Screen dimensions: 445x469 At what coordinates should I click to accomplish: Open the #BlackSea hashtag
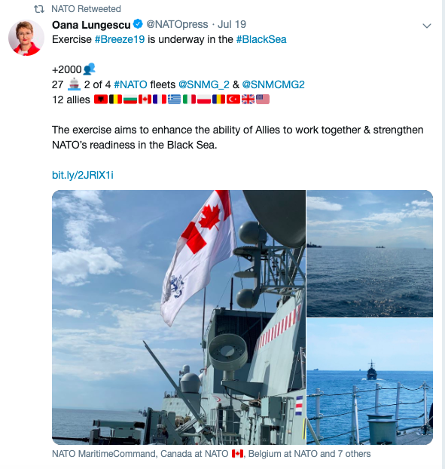pyautogui.click(x=261, y=39)
